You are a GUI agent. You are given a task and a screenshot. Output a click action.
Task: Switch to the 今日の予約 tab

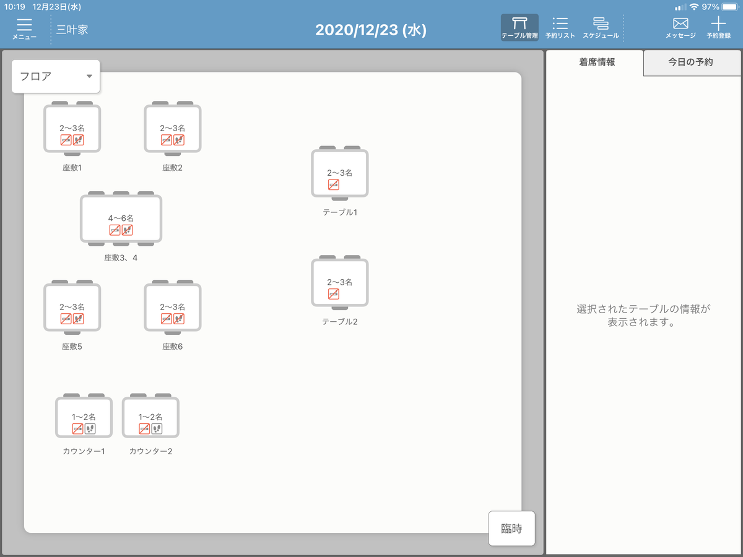click(x=693, y=63)
